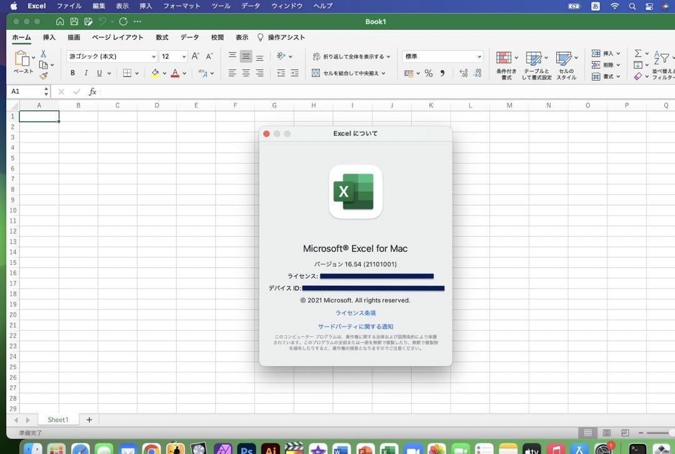This screenshot has width=675, height=454.
Task: Select the Sheet1 tab
Action: 58,420
